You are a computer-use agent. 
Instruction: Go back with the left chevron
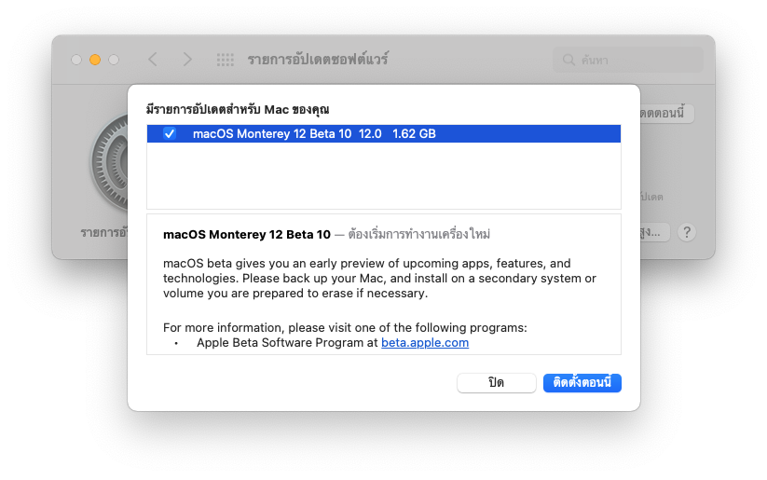pyautogui.click(x=153, y=60)
